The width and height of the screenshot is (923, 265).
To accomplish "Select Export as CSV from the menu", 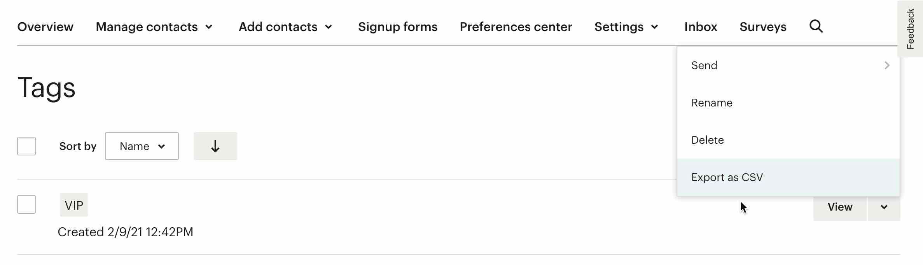I will pyautogui.click(x=727, y=177).
